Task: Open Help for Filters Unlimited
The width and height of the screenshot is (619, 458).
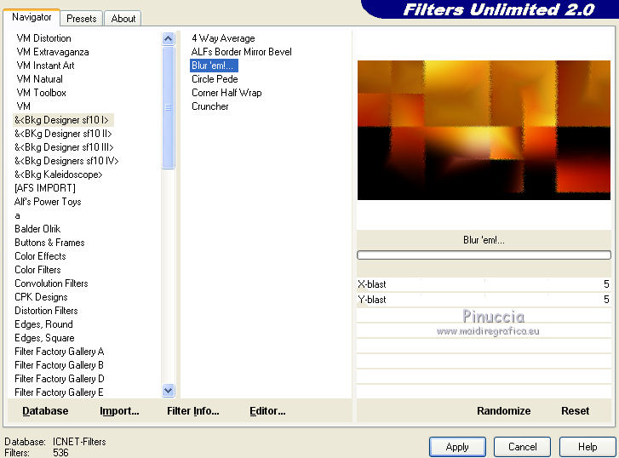Action: click(587, 447)
